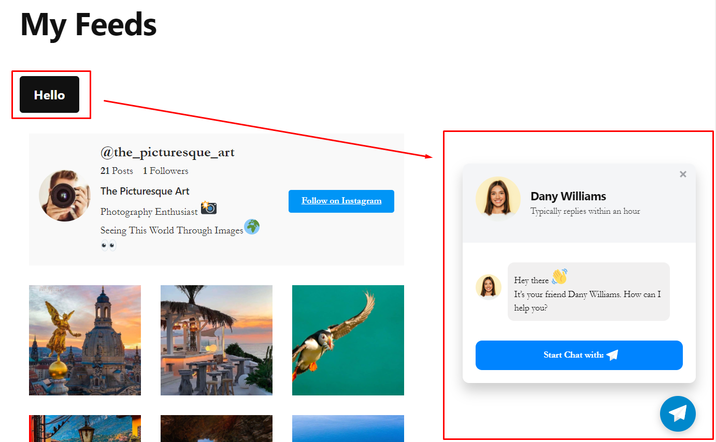Click the camera emoji in the profile bio
The image size is (716, 442).
coord(209,208)
